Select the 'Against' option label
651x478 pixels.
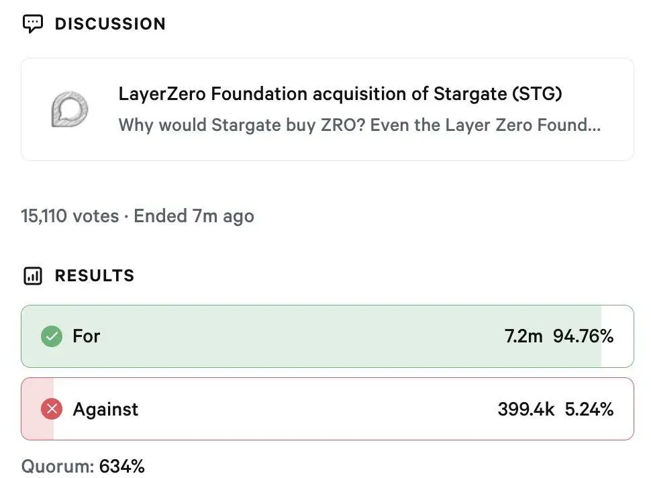105,409
